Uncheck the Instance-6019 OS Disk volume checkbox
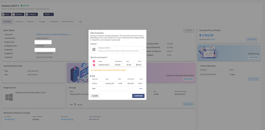 (x=94, y=65)
